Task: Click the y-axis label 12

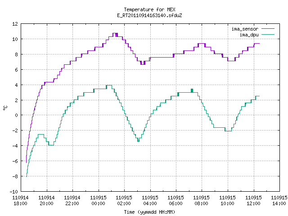Action: [x=15, y=24]
